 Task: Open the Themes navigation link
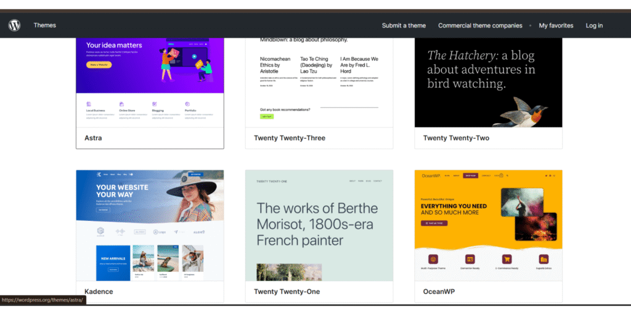(44, 25)
